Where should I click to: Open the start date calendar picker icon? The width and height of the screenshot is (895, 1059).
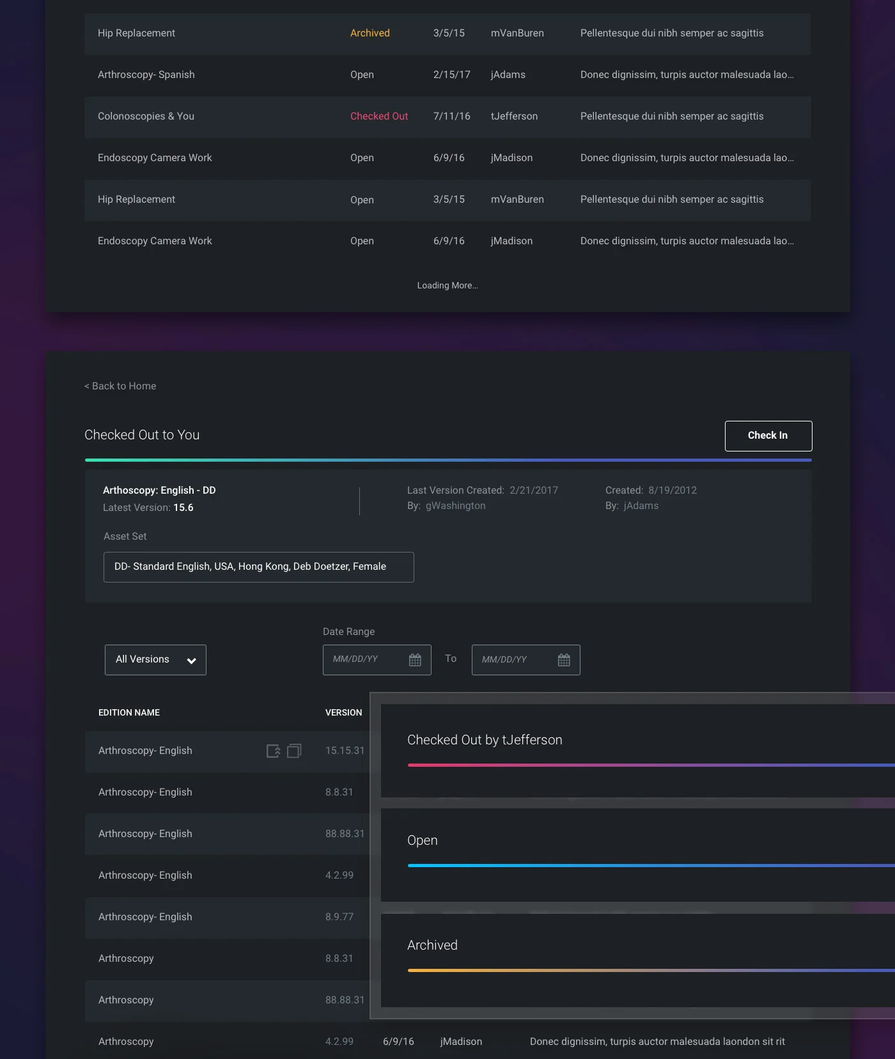point(415,659)
